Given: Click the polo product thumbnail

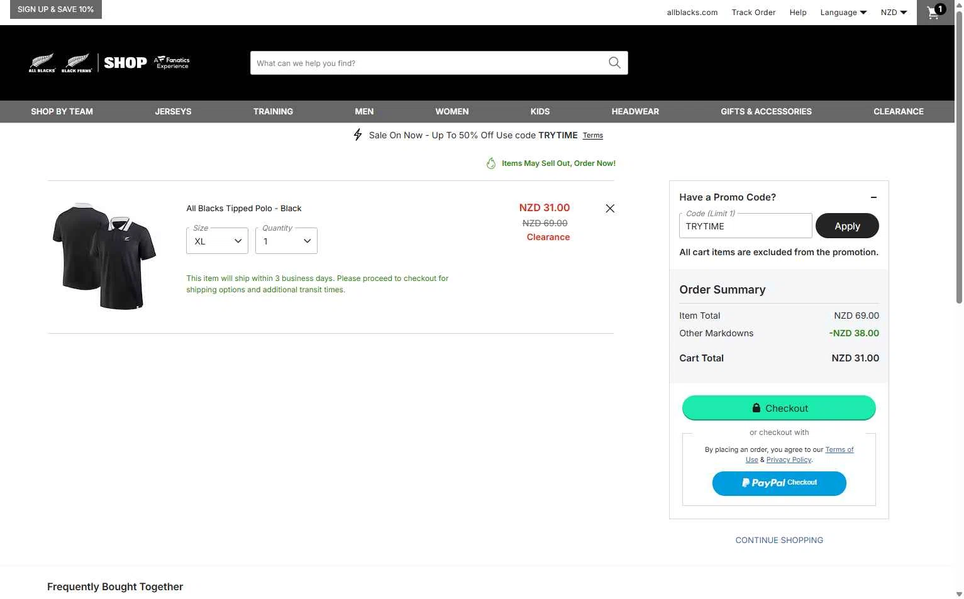Looking at the screenshot, I should click(x=104, y=256).
